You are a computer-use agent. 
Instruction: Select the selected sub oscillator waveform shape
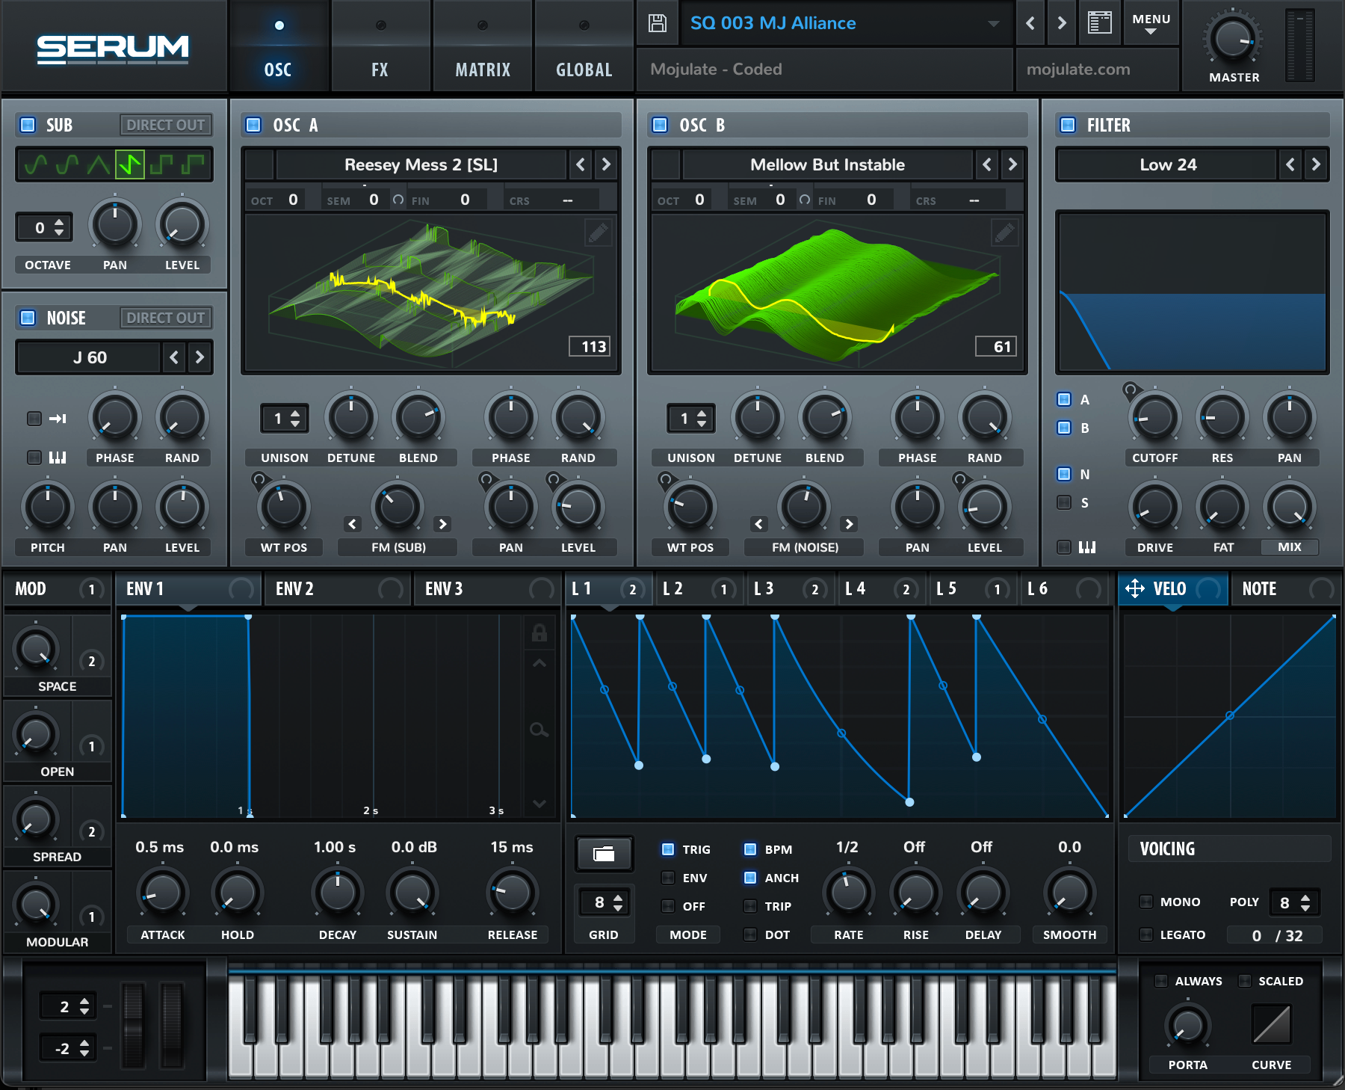pyautogui.click(x=130, y=164)
